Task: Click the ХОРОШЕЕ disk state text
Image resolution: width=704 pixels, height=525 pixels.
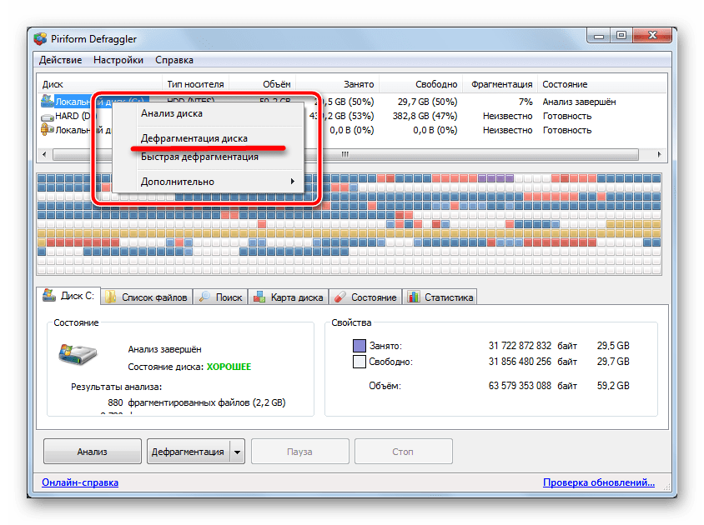Action: 229,367
